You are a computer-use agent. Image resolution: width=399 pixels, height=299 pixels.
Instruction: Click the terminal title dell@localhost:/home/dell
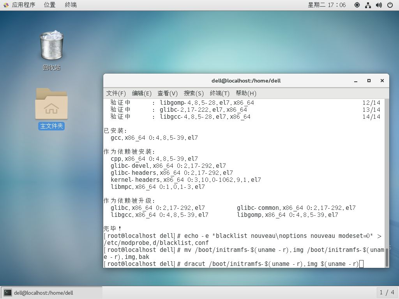[x=246, y=81]
